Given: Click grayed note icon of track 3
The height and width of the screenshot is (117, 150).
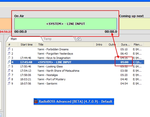Looking at the screenshot, I should [x=9, y=58].
